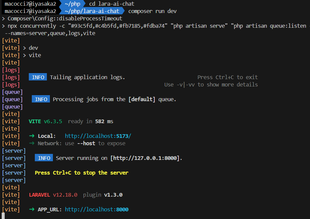Click the 'composer run dev' command text
Image resolution: width=310 pixels, height=219 pixels.
[152, 11]
